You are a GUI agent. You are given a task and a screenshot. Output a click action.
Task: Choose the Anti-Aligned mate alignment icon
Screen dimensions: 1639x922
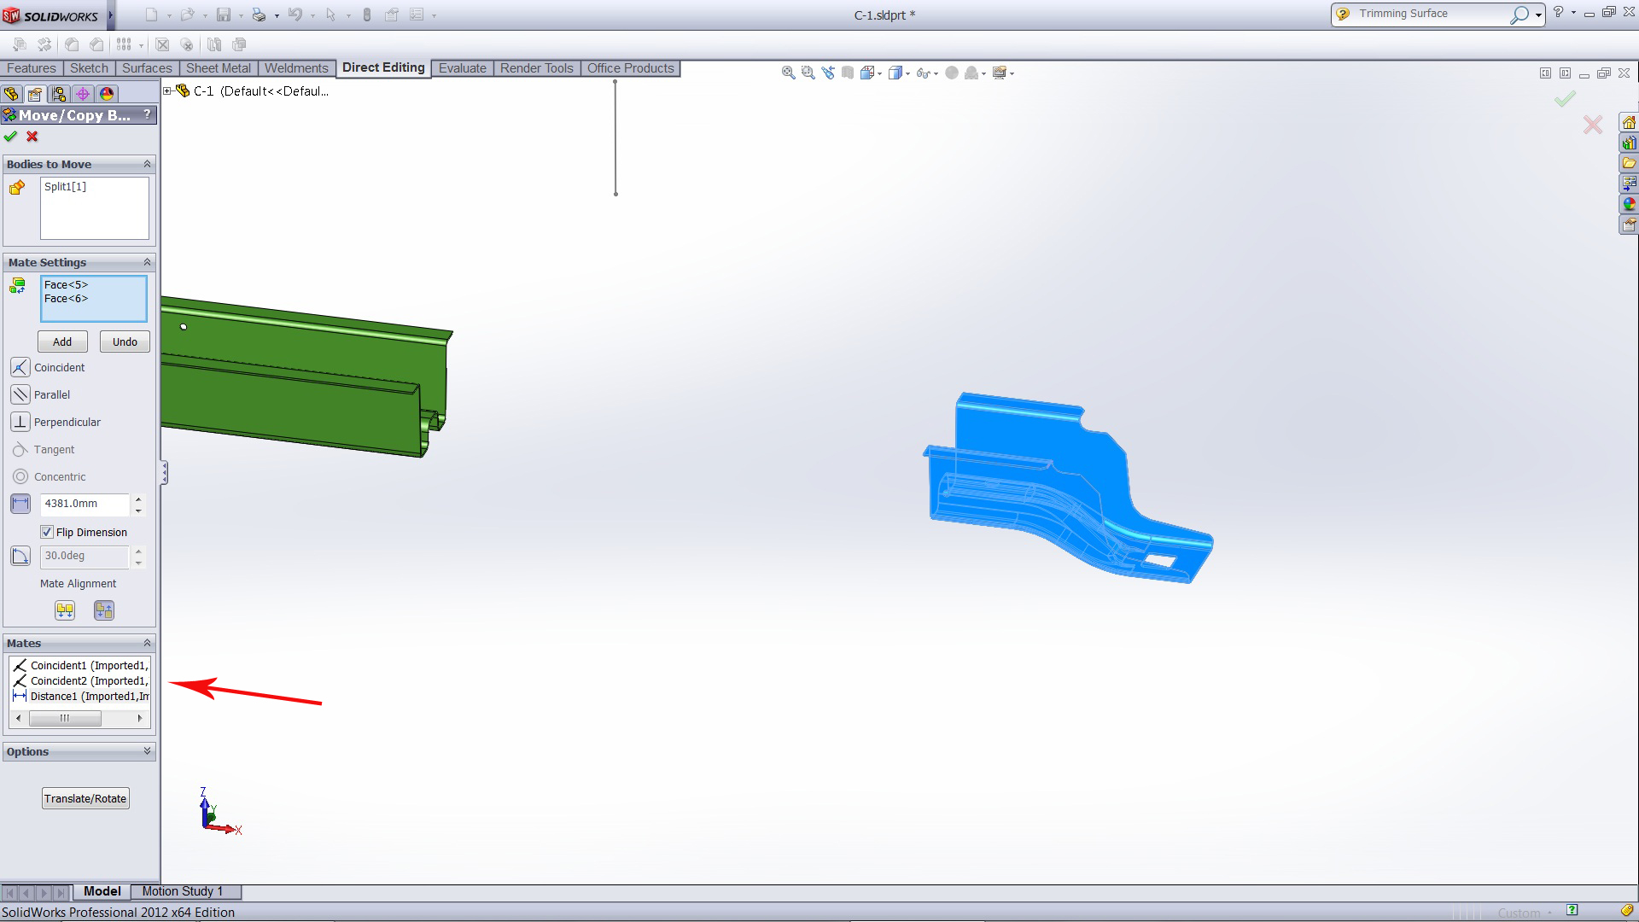(x=104, y=610)
